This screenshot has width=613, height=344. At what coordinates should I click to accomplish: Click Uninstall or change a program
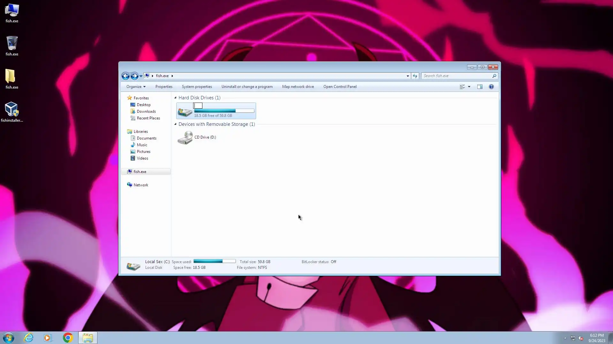(x=247, y=87)
